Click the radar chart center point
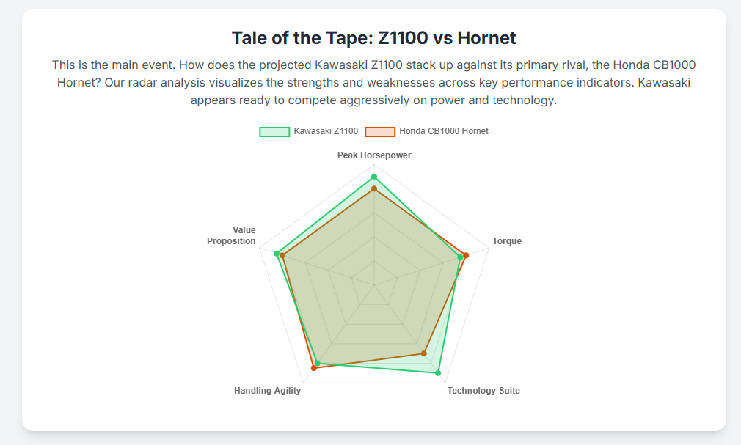Image resolution: width=741 pixels, height=445 pixels. click(374, 284)
